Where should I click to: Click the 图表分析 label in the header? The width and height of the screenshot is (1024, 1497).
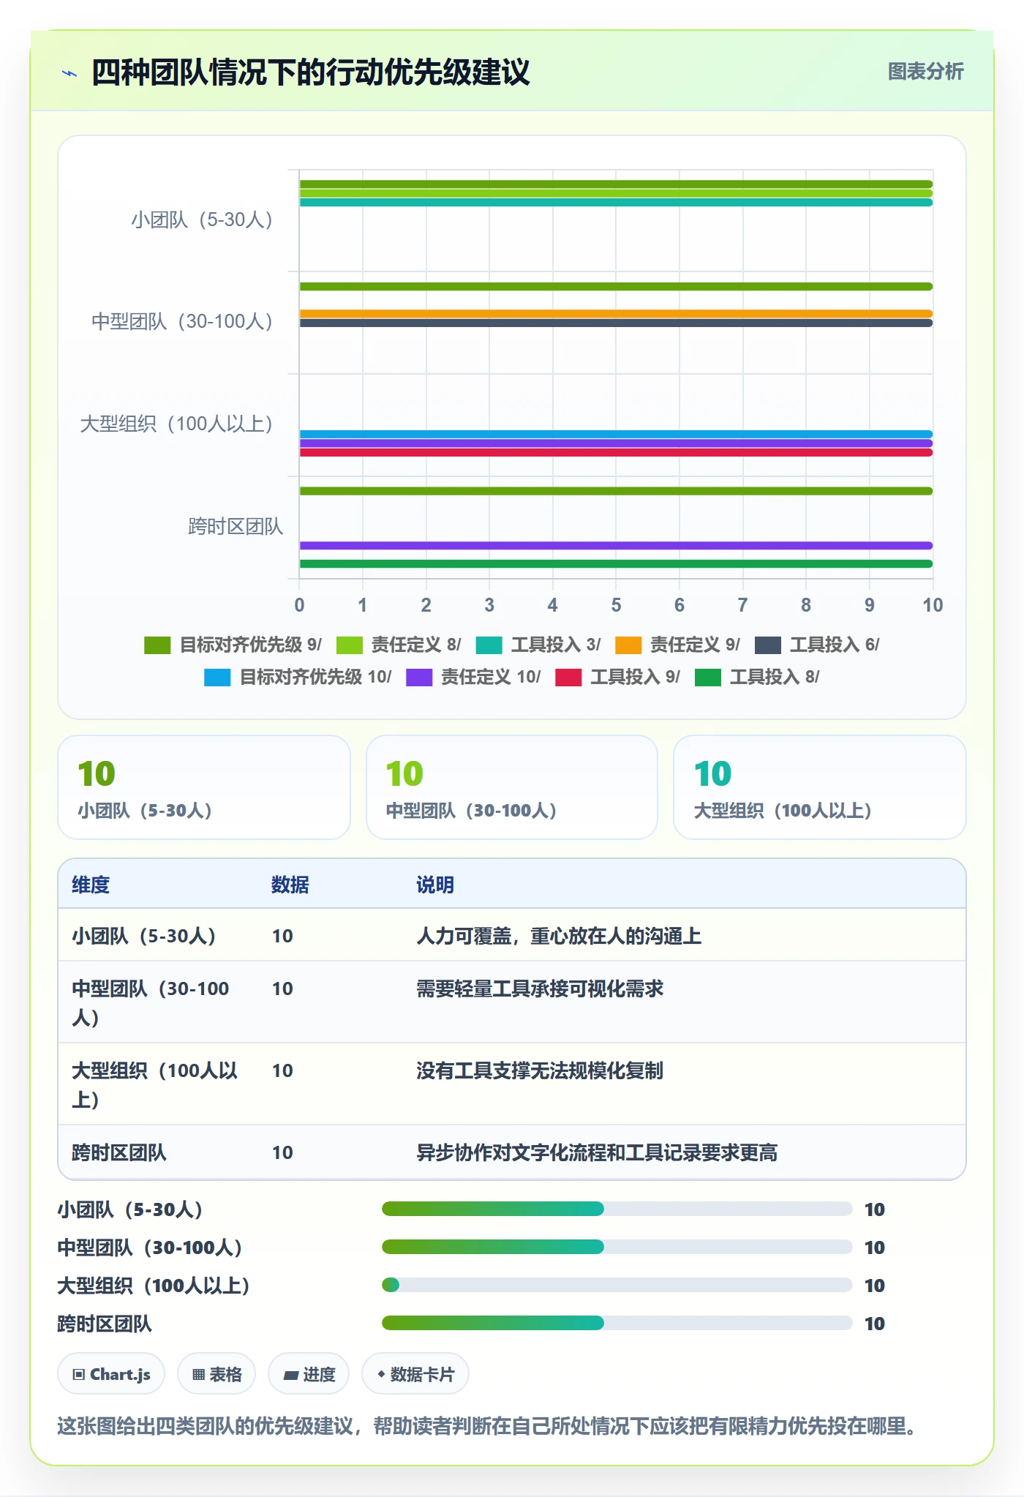click(925, 72)
